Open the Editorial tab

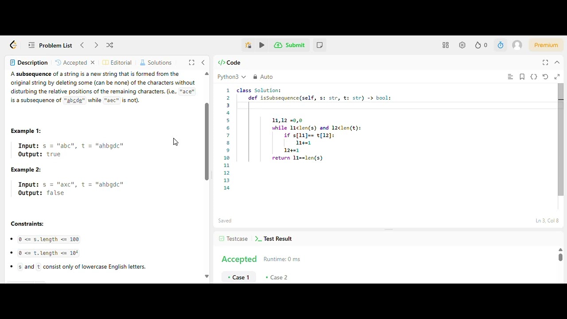117,62
